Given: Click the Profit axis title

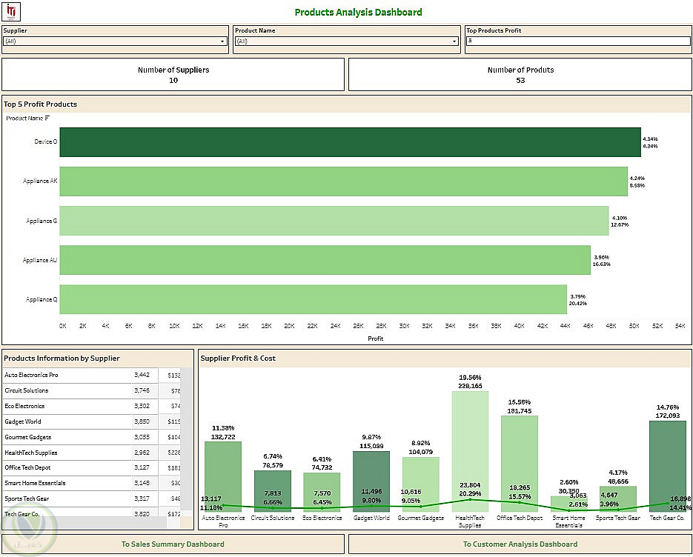Looking at the screenshot, I should [x=375, y=338].
